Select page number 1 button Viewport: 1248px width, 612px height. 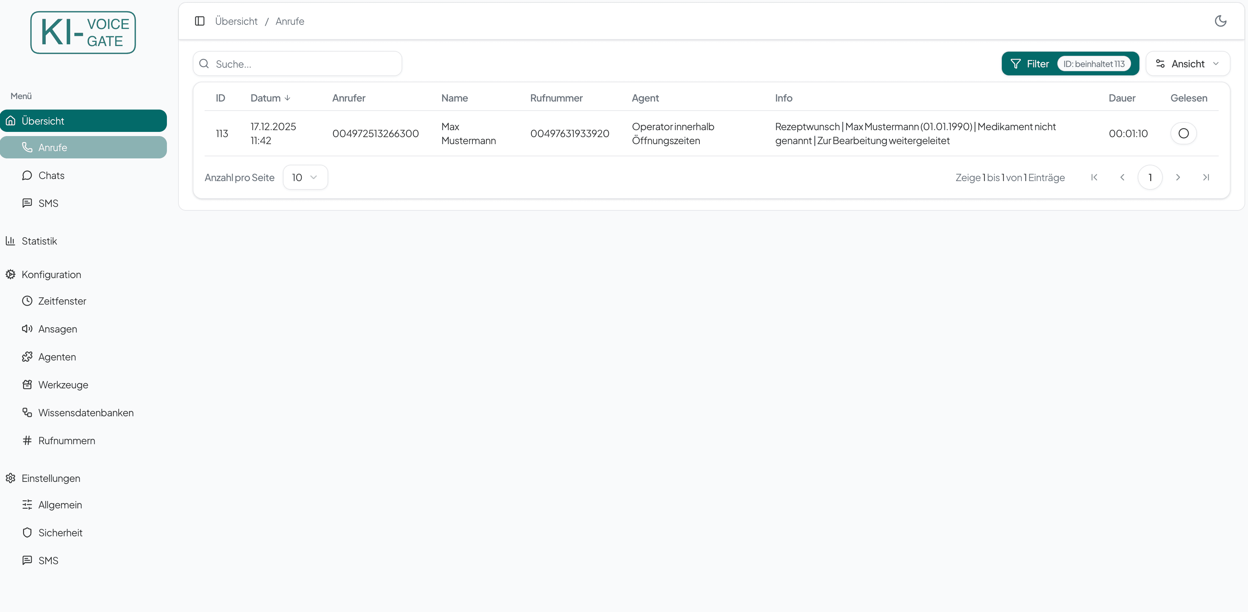(1150, 178)
